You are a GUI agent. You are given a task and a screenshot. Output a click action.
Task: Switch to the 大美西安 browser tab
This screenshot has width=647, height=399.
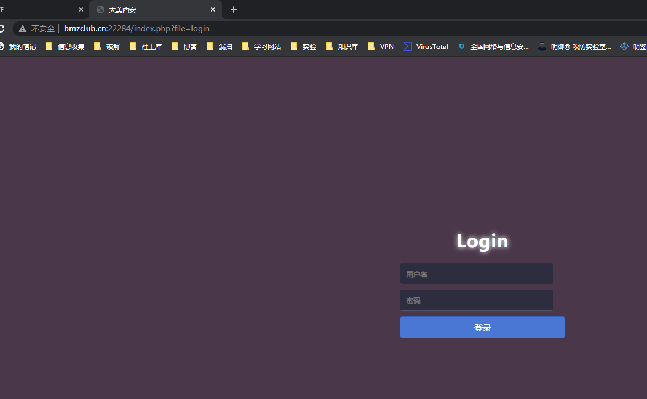coord(156,9)
